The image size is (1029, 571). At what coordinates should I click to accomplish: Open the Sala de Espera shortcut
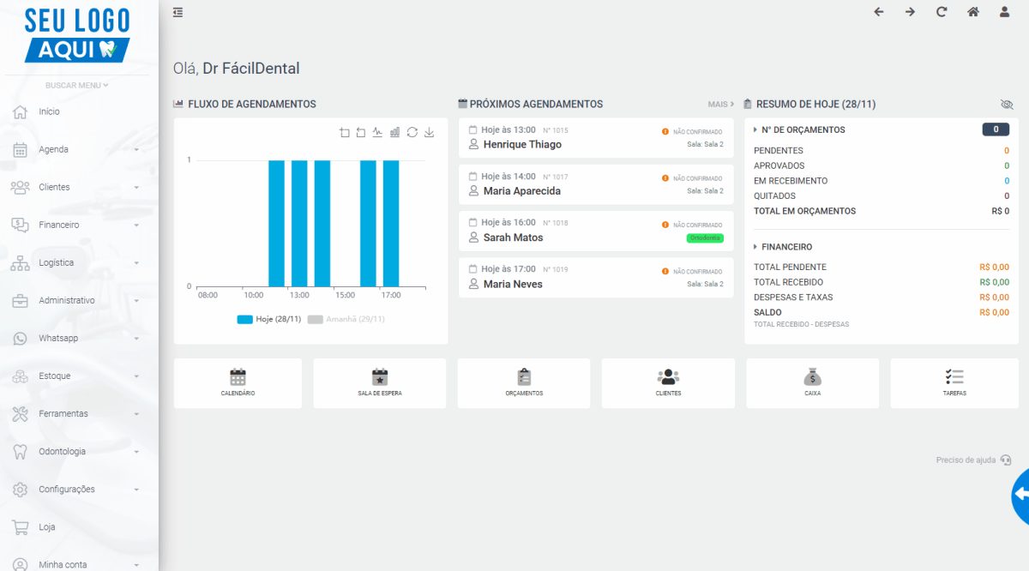[x=380, y=383]
